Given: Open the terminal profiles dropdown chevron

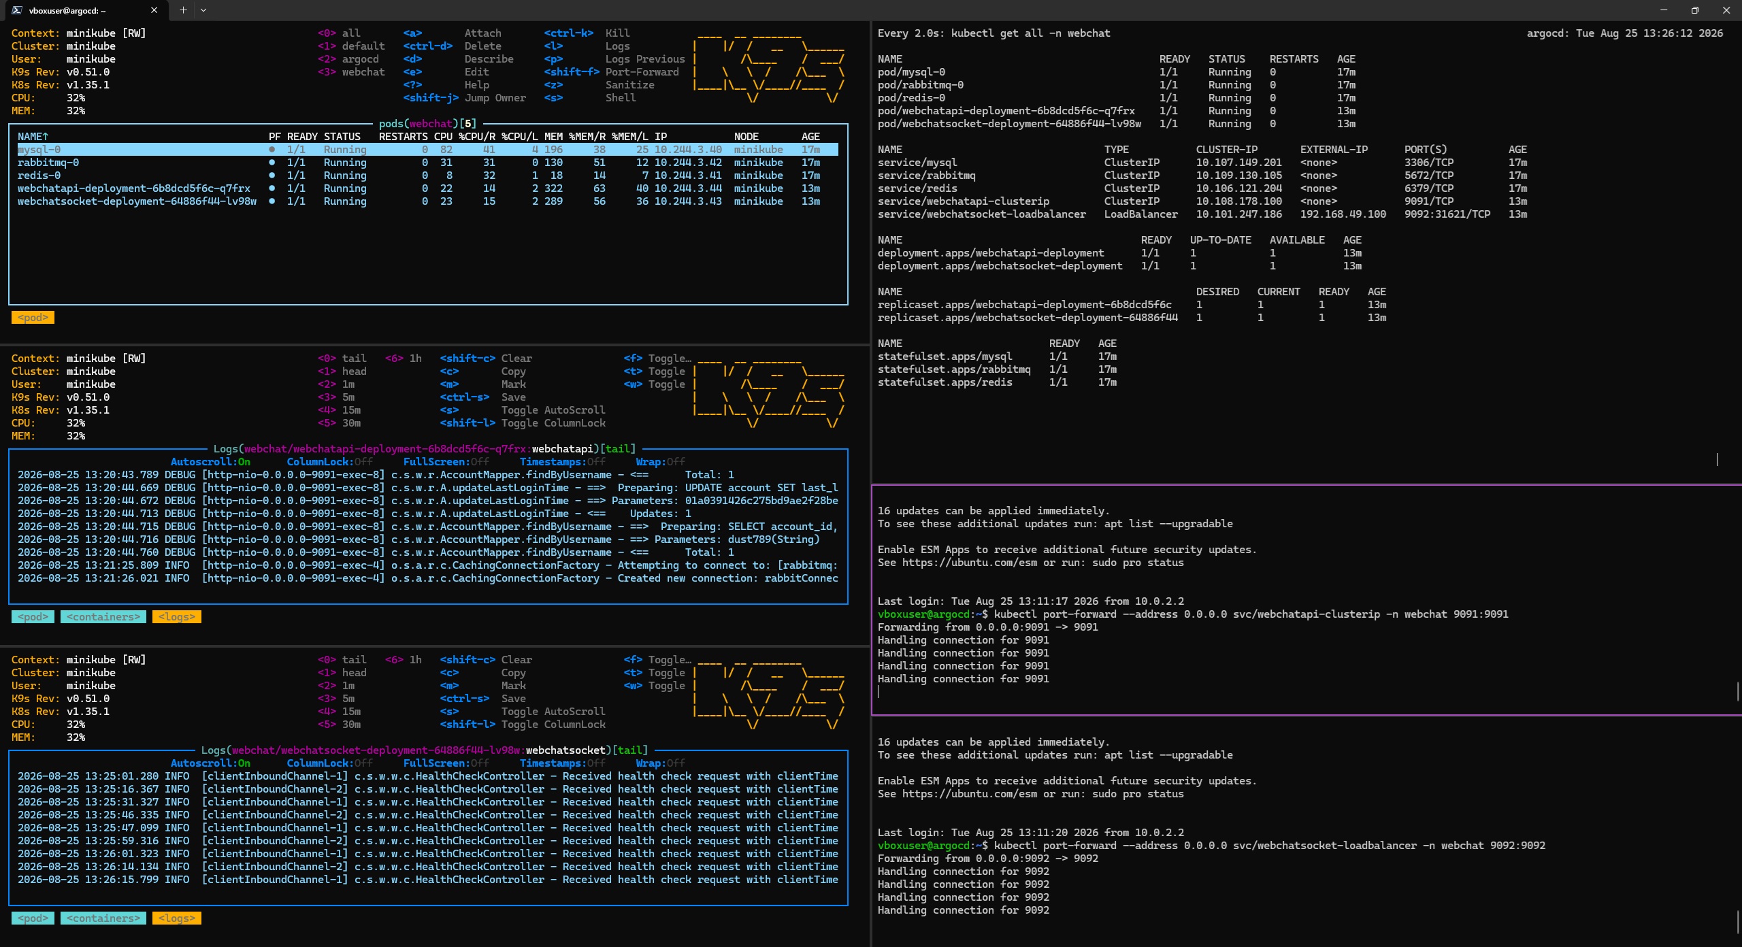Looking at the screenshot, I should tap(203, 10).
